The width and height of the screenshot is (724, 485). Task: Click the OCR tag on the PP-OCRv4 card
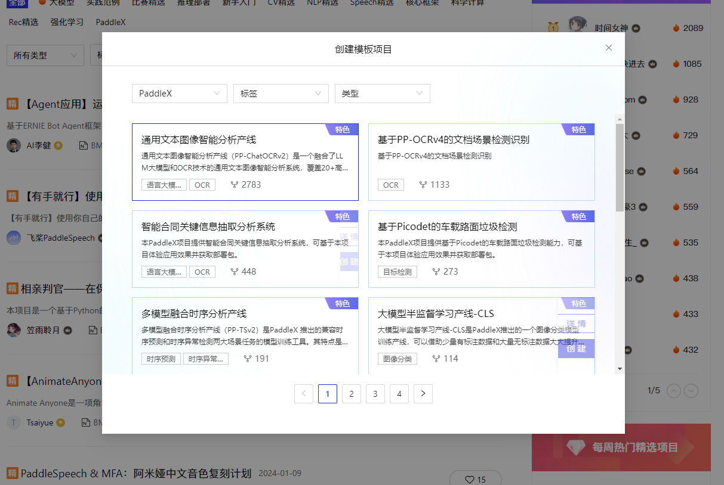(391, 185)
